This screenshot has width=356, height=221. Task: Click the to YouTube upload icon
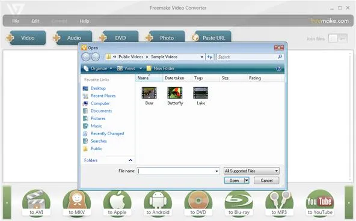click(320, 203)
